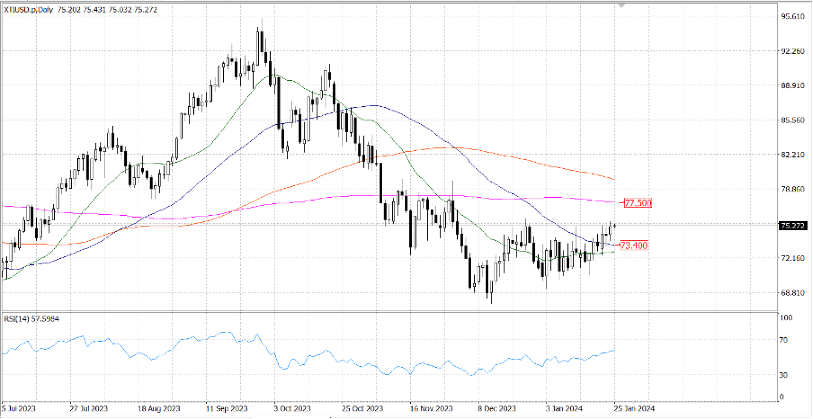The width and height of the screenshot is (813, 419).
Task: Click the red 77.500 price level label
Action: pos(638,203)
